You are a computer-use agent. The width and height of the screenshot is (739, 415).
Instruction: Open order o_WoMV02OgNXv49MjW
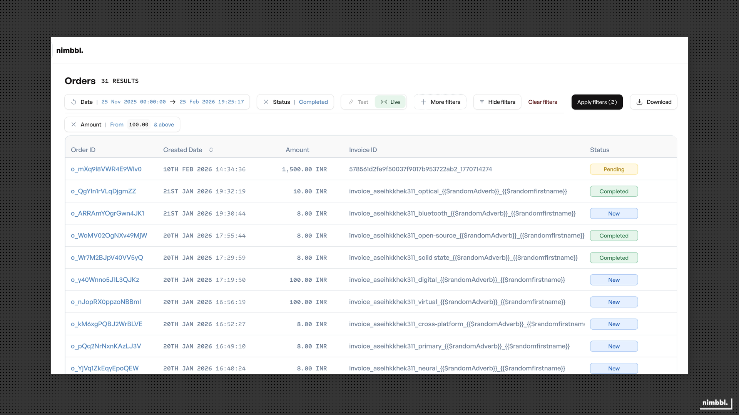pyautogui.click(x=109, y=236)
